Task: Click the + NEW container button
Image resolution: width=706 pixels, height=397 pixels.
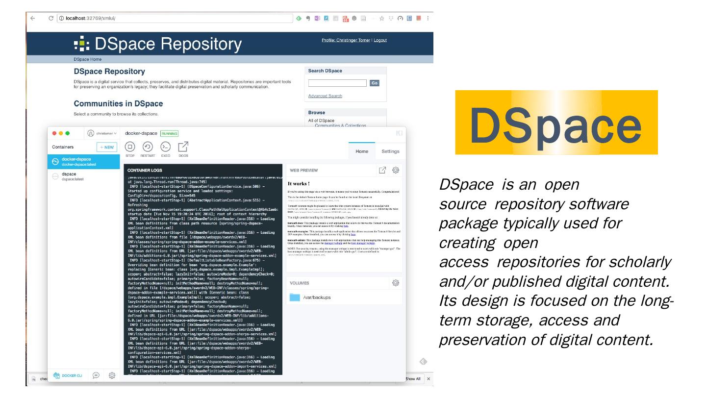Action: (x=106, y=147)
